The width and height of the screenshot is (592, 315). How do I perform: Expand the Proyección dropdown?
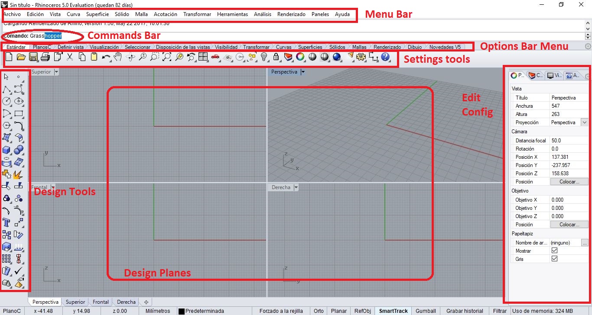click(x=585, y=122)
